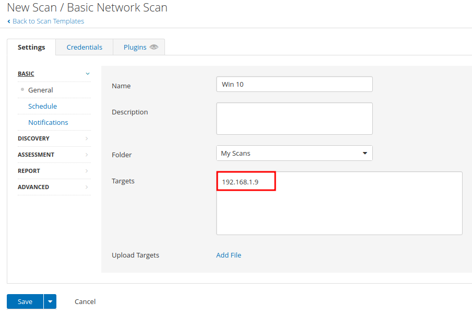
Task: Focus the Name field containing Win 10
Action: pyautogui.click(x=294, y=84)
